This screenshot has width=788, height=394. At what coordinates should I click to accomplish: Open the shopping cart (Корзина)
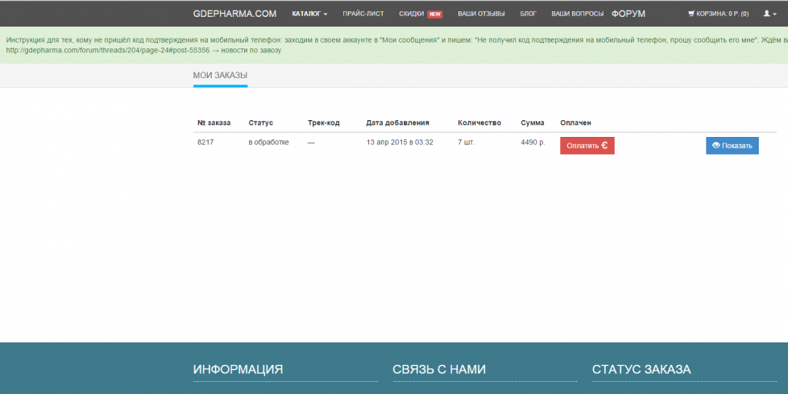[x=718, y=14]
